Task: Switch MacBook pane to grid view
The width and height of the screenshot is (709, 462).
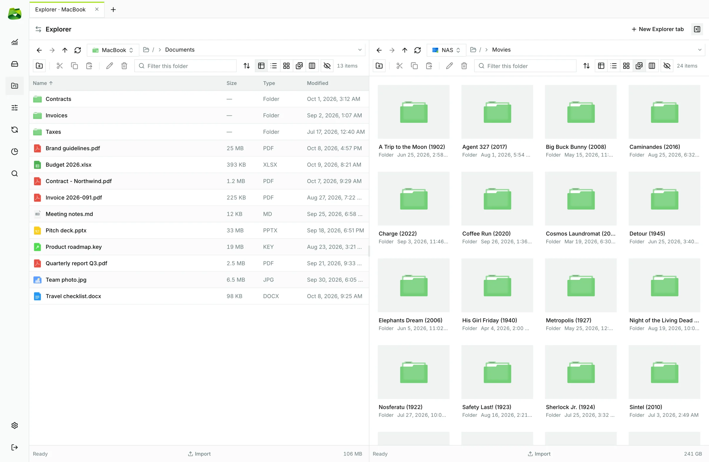Action: [x=286, y=66]
